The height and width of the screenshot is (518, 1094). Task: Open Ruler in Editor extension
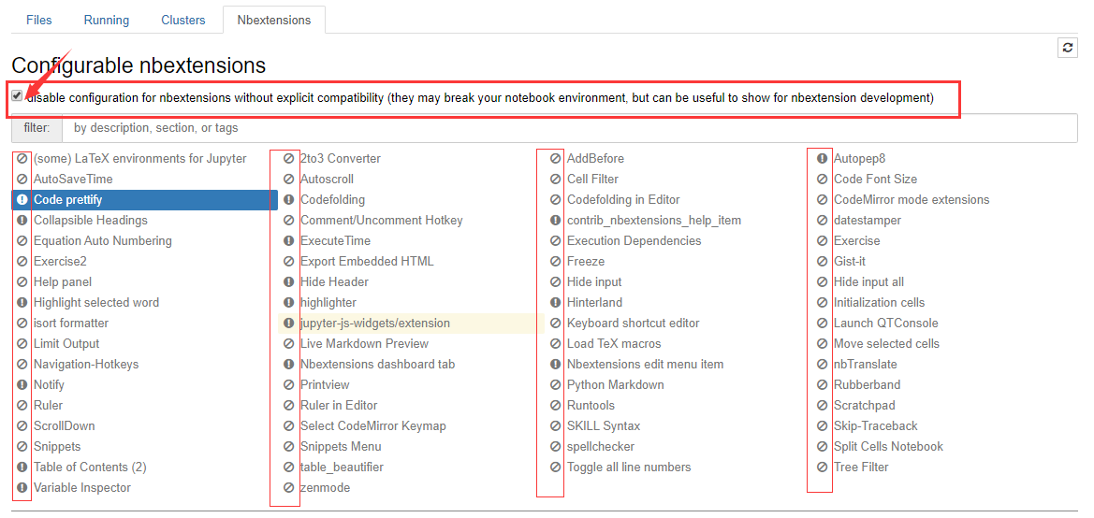[x=339, y=406]
